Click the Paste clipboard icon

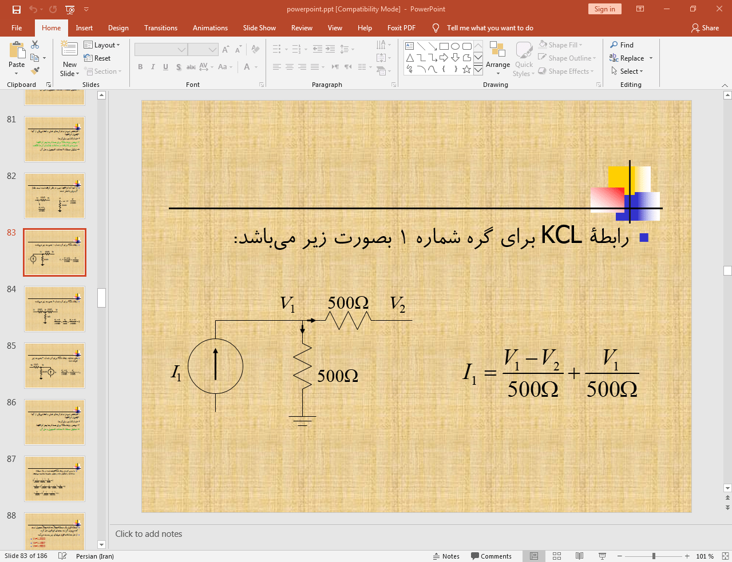pos(17,50)
